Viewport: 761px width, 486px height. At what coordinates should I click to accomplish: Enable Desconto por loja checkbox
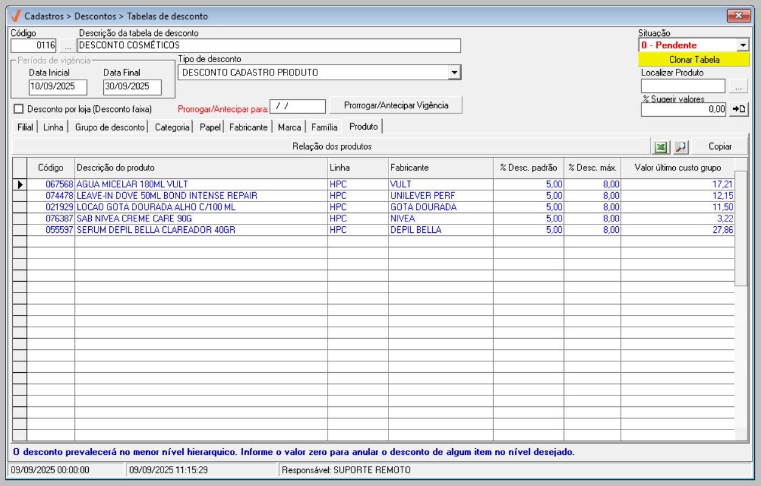pos(18,109)
